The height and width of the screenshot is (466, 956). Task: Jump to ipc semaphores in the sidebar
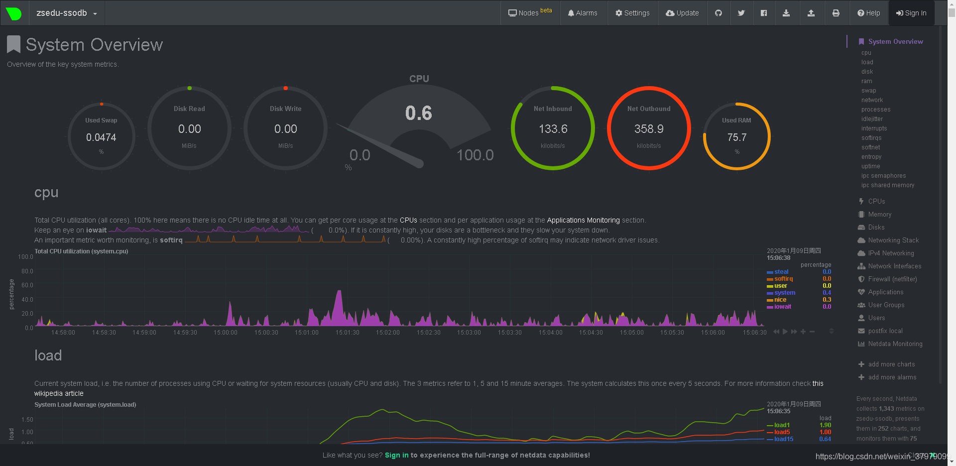click(884, 176)
